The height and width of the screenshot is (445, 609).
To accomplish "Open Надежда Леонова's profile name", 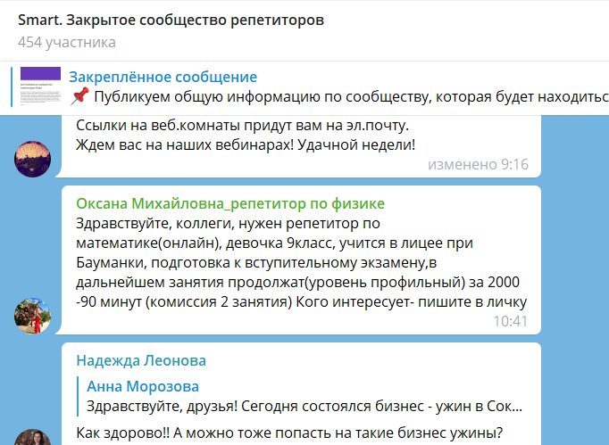I will point(141,360).
